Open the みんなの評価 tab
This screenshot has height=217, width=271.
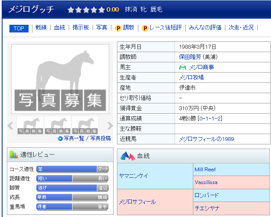tap(205, 27)
